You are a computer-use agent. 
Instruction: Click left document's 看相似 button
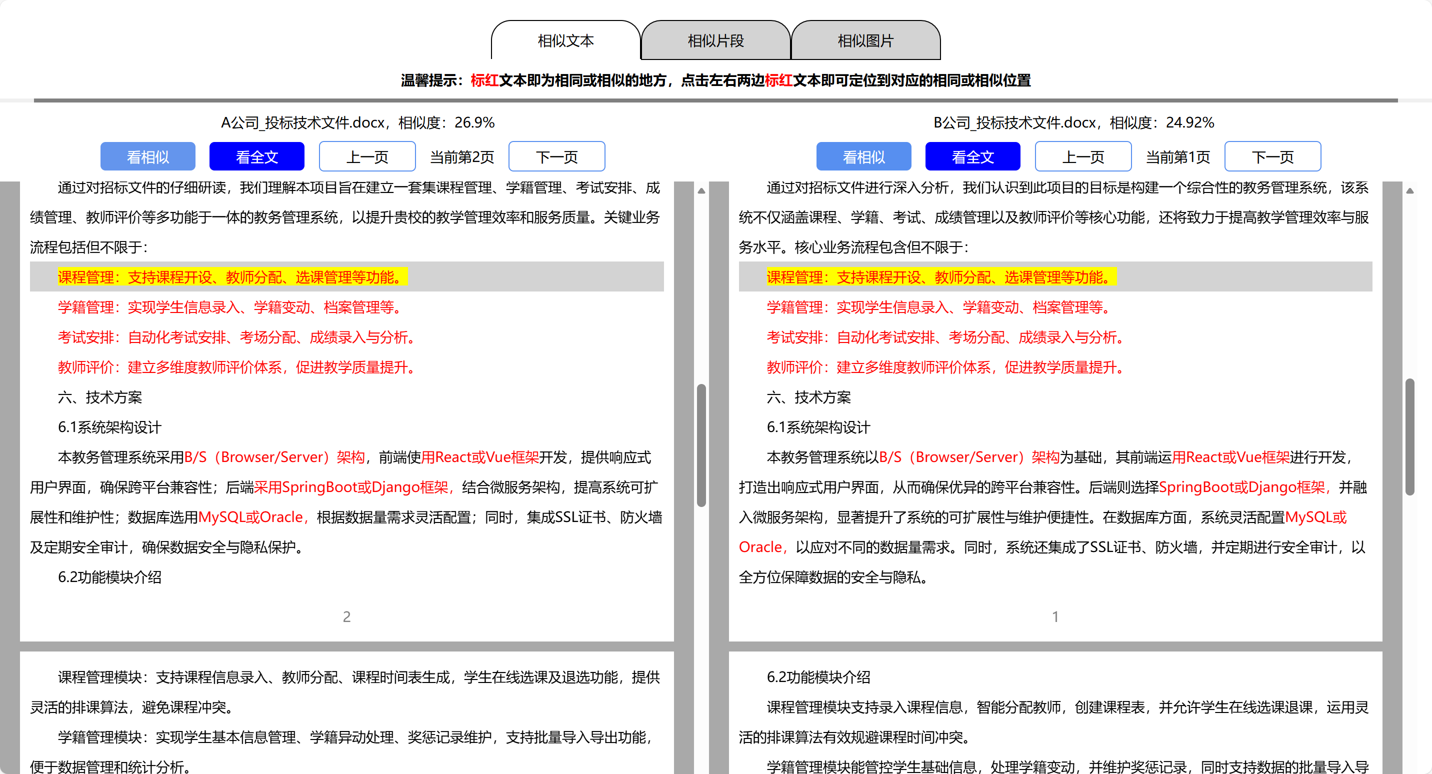click(148, 157)
